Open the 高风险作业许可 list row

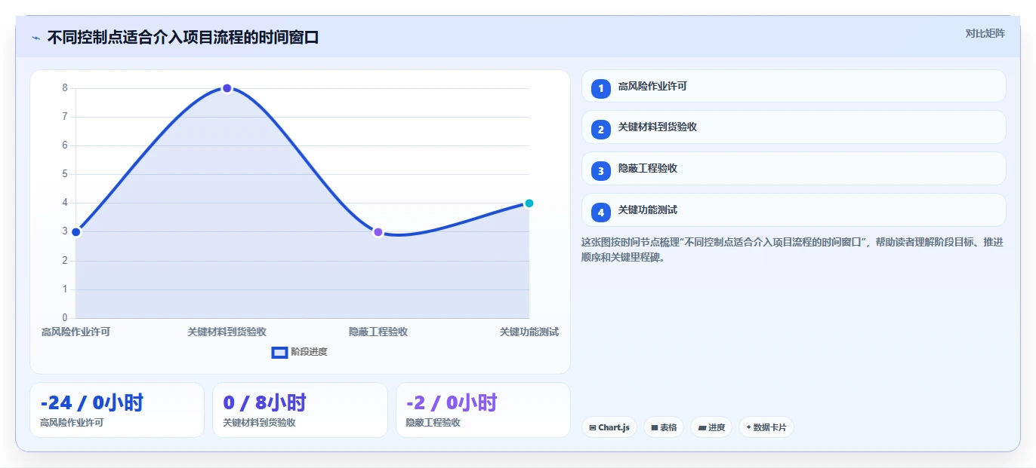(794, 86)
